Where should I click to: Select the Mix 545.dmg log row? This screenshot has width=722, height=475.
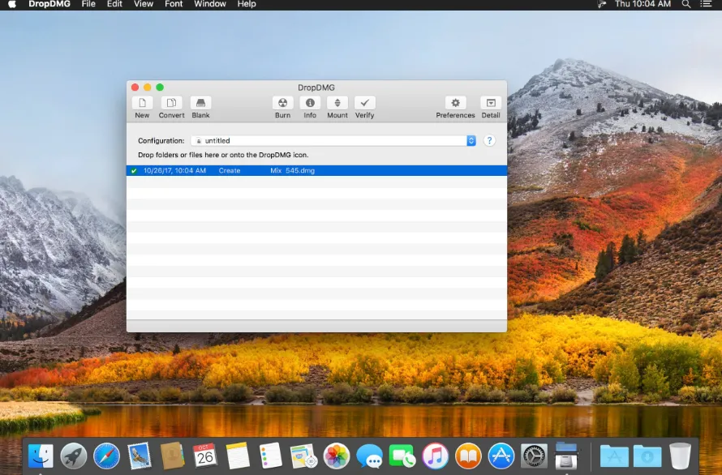coord(317,170)
